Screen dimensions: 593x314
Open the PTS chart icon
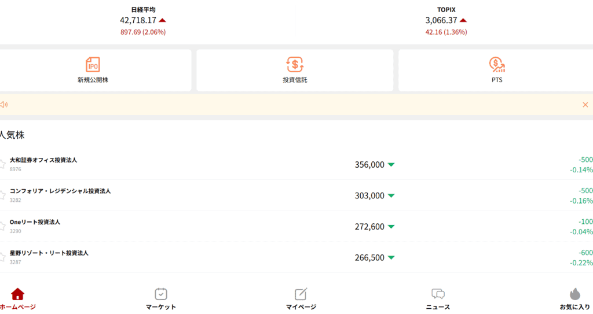point(496,64)
